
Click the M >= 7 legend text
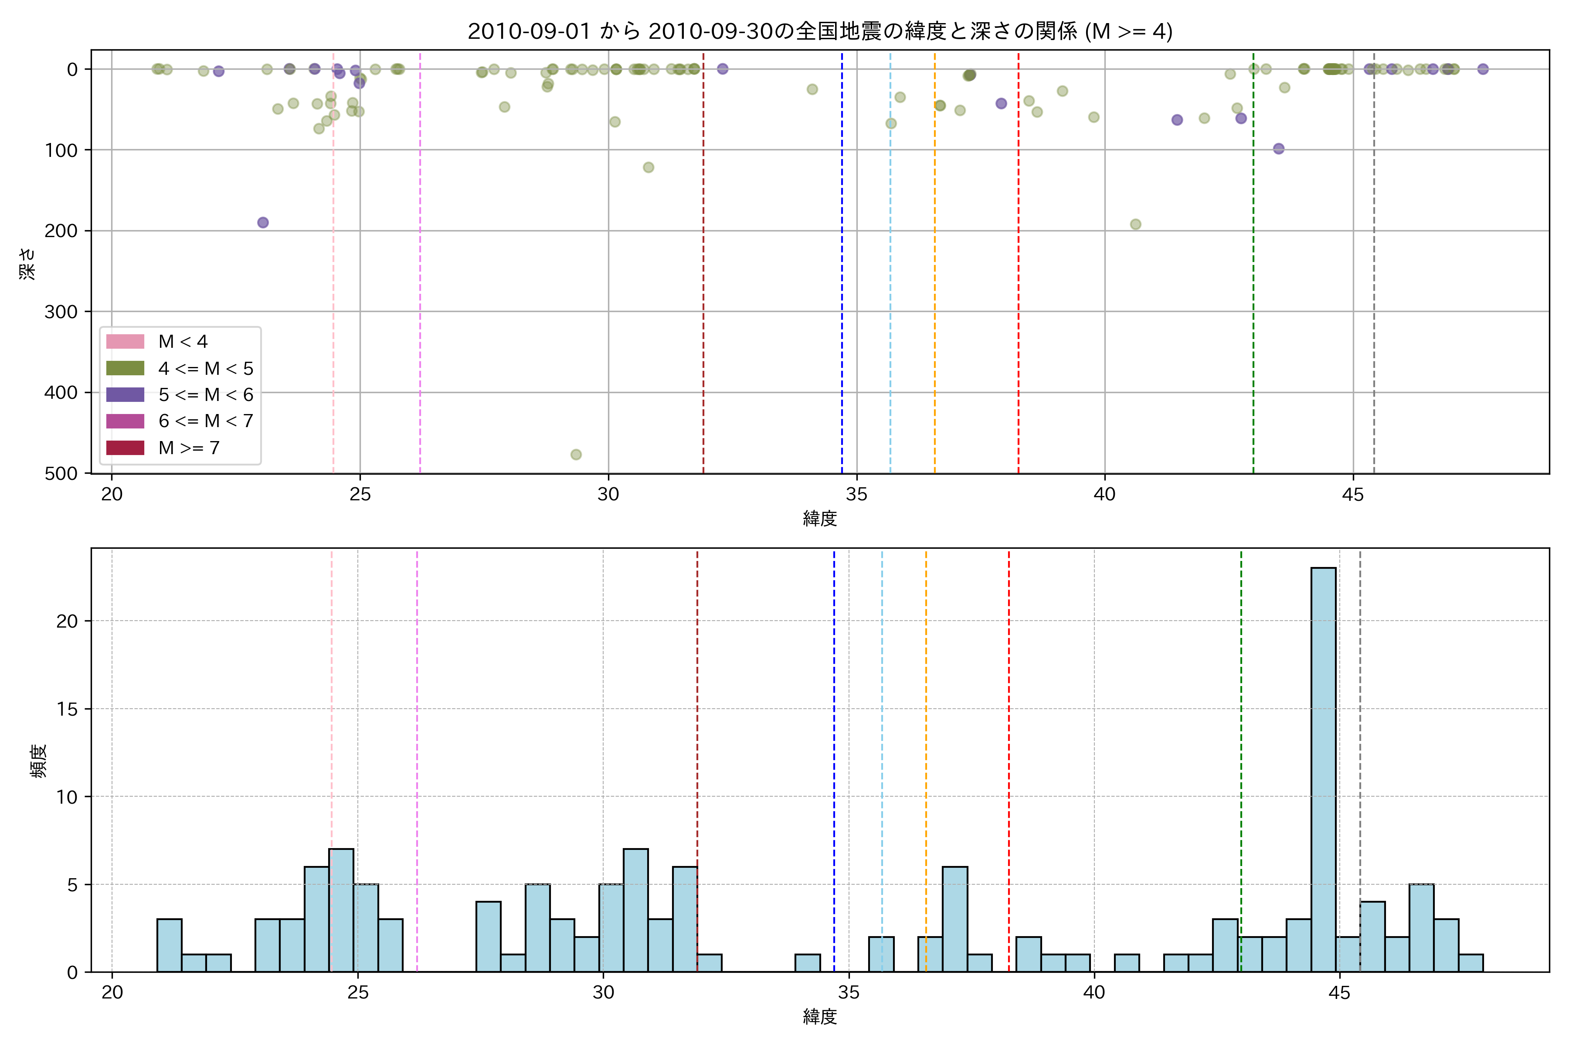pyautogui.click(x=189, y=448)
